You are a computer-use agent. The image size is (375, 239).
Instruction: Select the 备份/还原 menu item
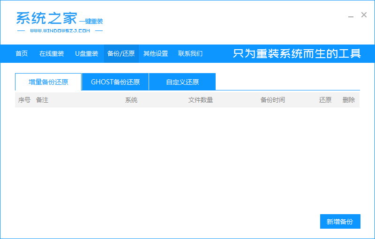121,53
